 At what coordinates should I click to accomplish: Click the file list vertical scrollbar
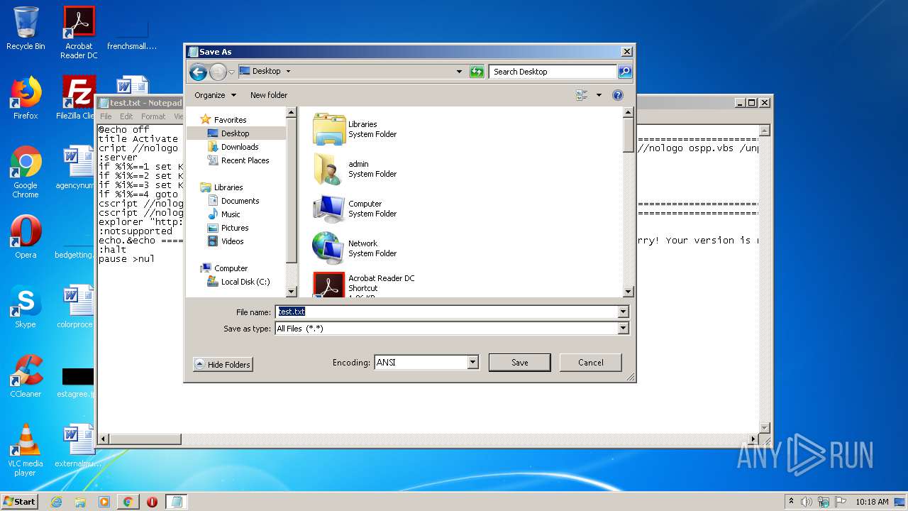coord(629,202)
